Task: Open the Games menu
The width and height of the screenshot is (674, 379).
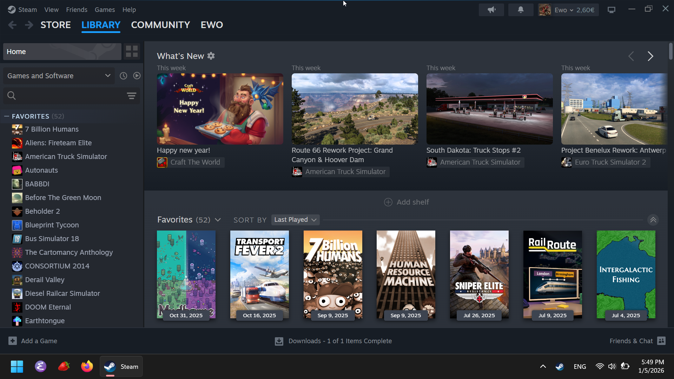Action: coord(105,10)
